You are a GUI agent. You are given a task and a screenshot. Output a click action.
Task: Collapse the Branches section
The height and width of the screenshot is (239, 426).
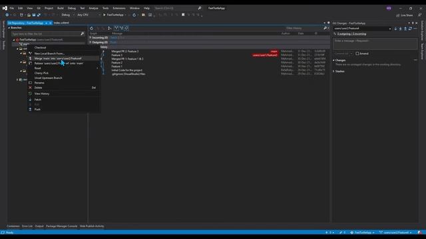(9, 28)
